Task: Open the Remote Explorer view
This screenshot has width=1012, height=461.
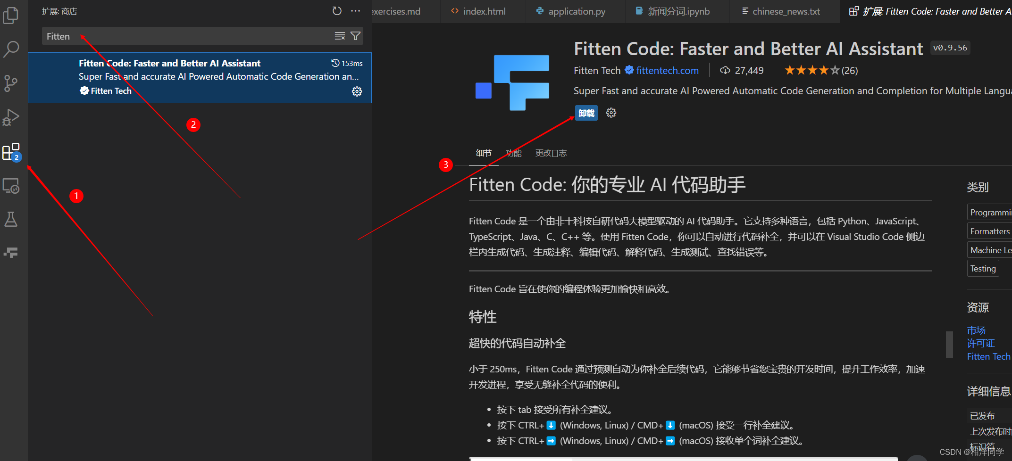Action: click(11, 186)
